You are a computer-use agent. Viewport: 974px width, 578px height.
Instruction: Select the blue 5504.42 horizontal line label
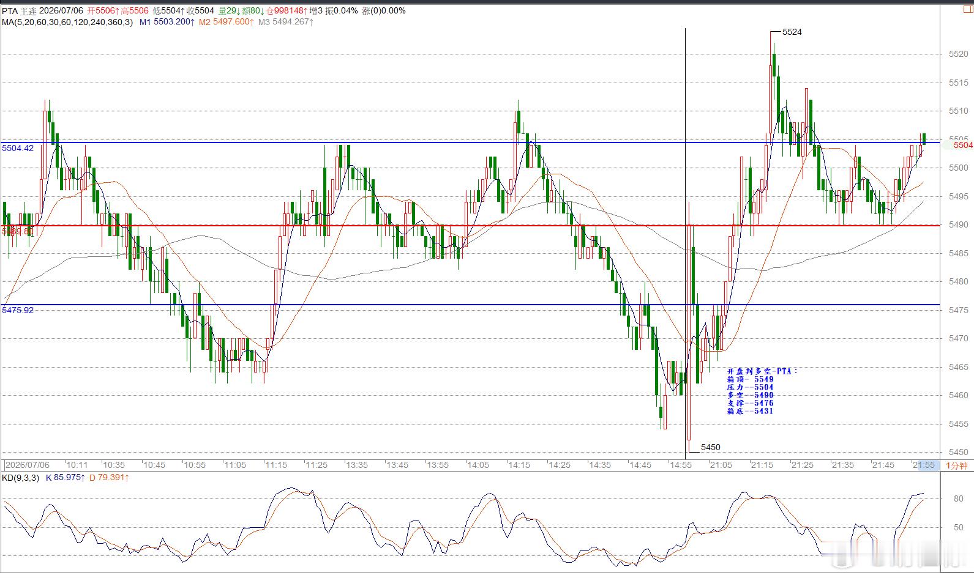(18, 148)
